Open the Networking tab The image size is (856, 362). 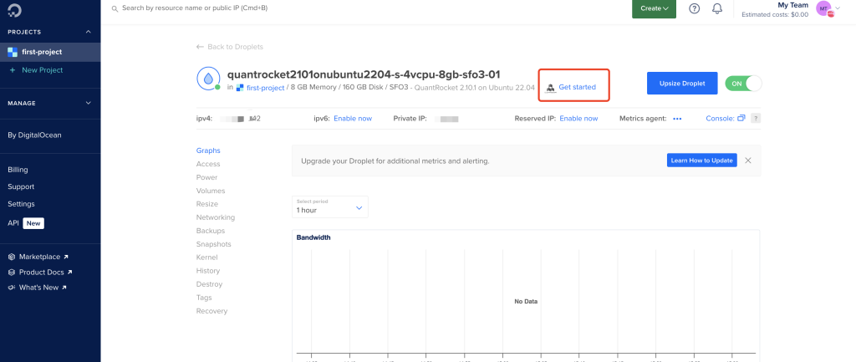[216, 217]
